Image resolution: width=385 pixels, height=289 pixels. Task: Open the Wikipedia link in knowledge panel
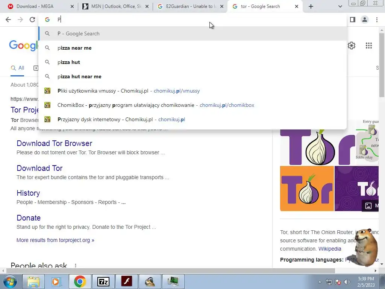tap(329, 249)
